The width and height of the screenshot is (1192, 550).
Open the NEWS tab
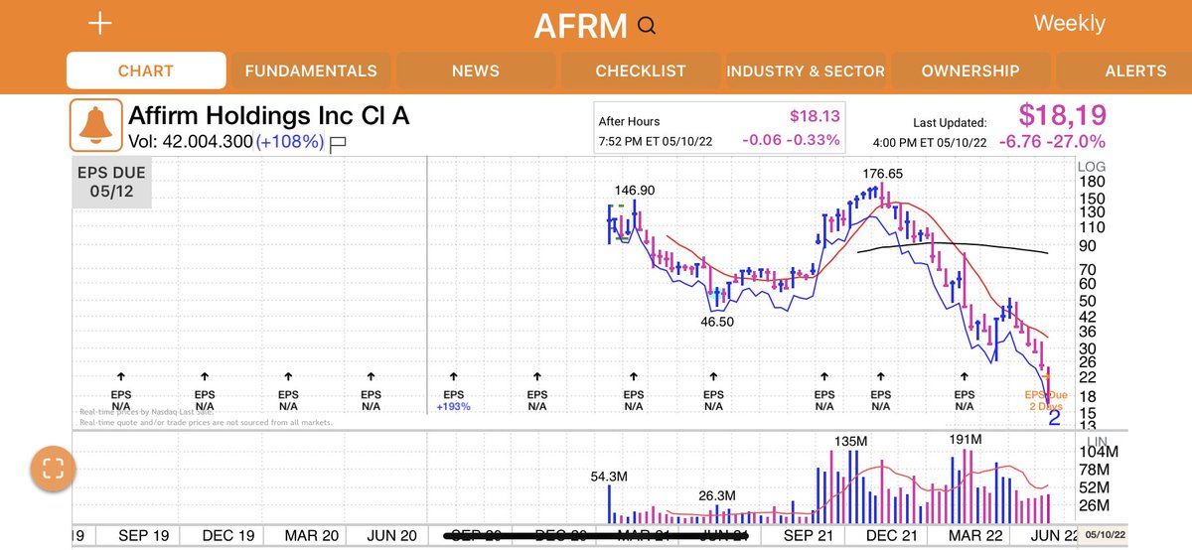(x=476, y=71)
